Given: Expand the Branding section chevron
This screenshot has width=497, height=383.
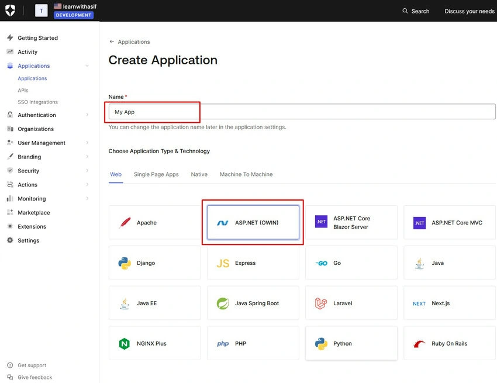Looking at the screenshot, I should coord(87,157).
